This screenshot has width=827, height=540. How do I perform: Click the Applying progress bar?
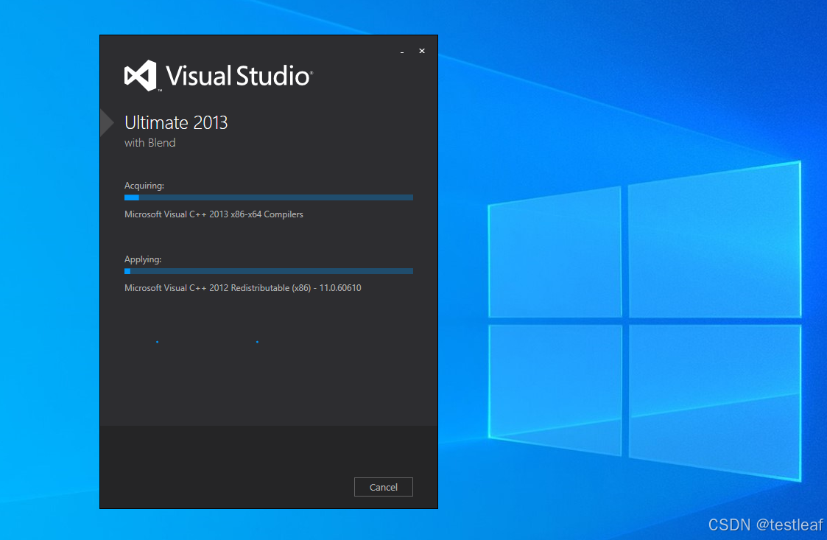click(x=268, y=270)
